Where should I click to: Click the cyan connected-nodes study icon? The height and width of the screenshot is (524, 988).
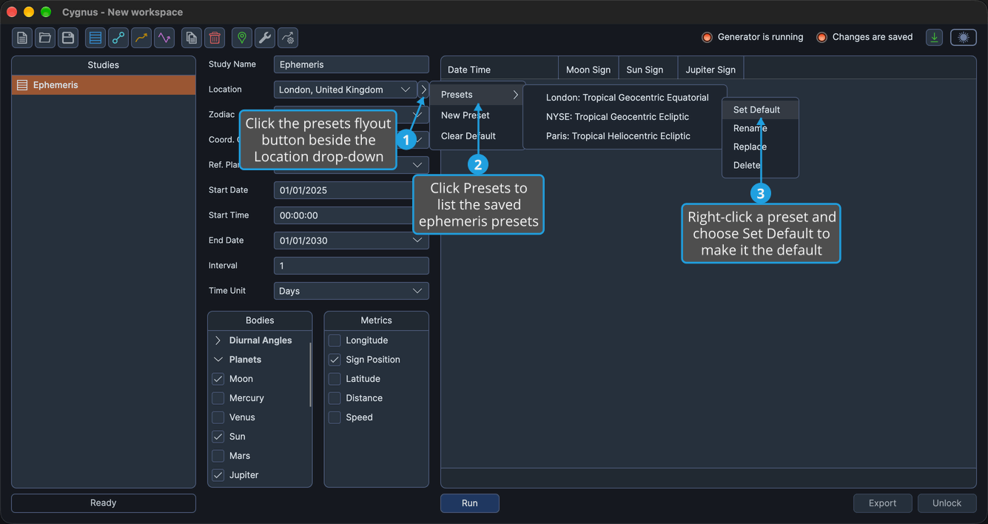(118, 38)
